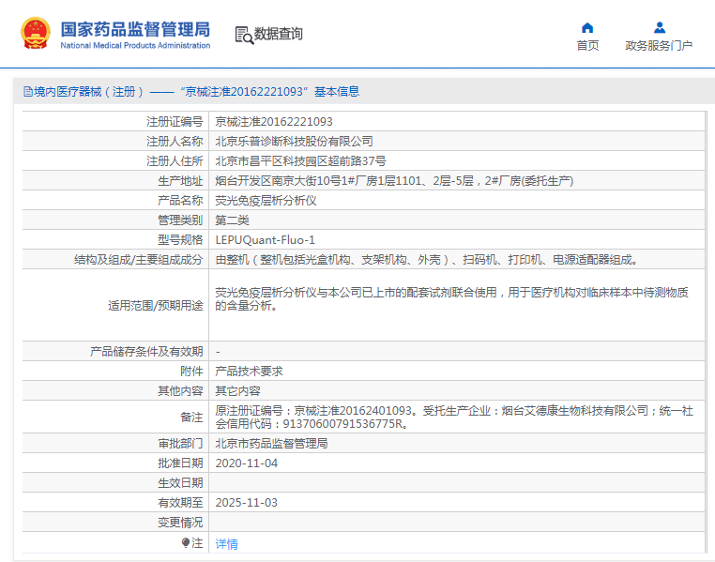Click the production address starting 烟台开发区南京大街
The width and height of the screenshot is (715, 562).
394,181
